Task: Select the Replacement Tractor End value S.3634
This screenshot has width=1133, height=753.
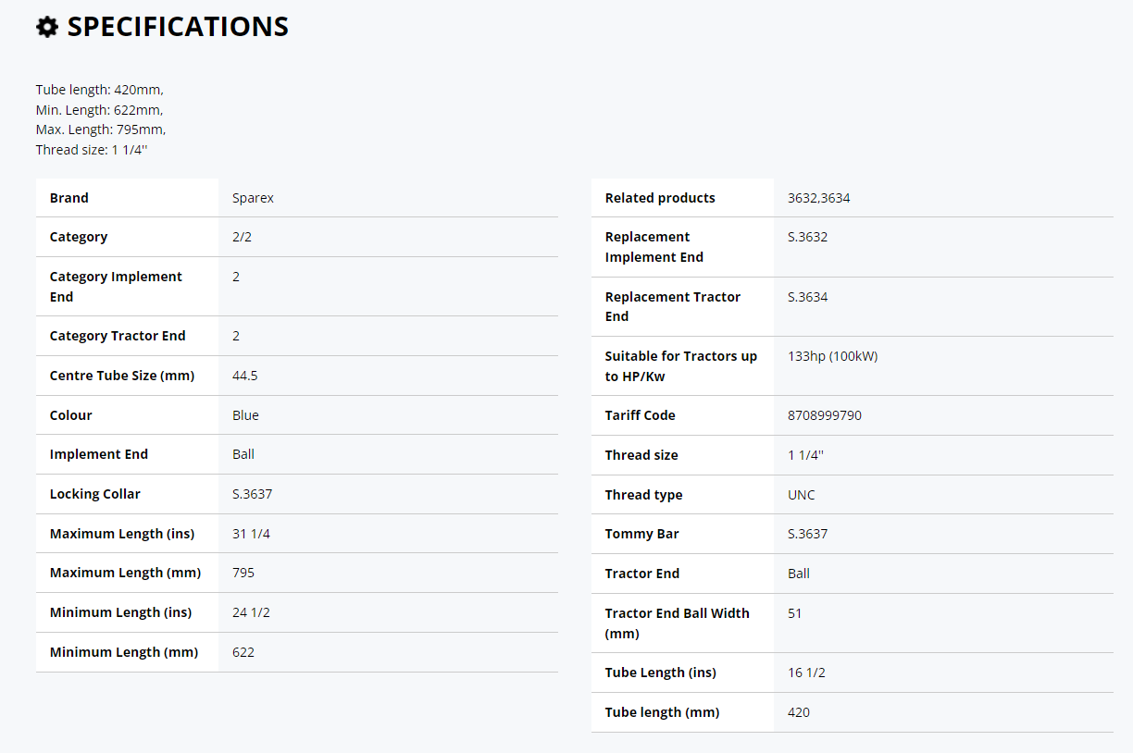Action: [x=807, y=297]
